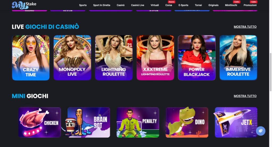This screenshot has width=272, height=147.
Task: Open the Brain Rot mini game
Action: (89, 122)
